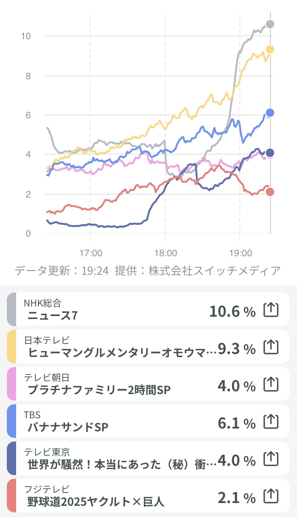Tap share icon for バナナサンドSP
Viewport: 297px width, 517px height.
tap(271, 422)
